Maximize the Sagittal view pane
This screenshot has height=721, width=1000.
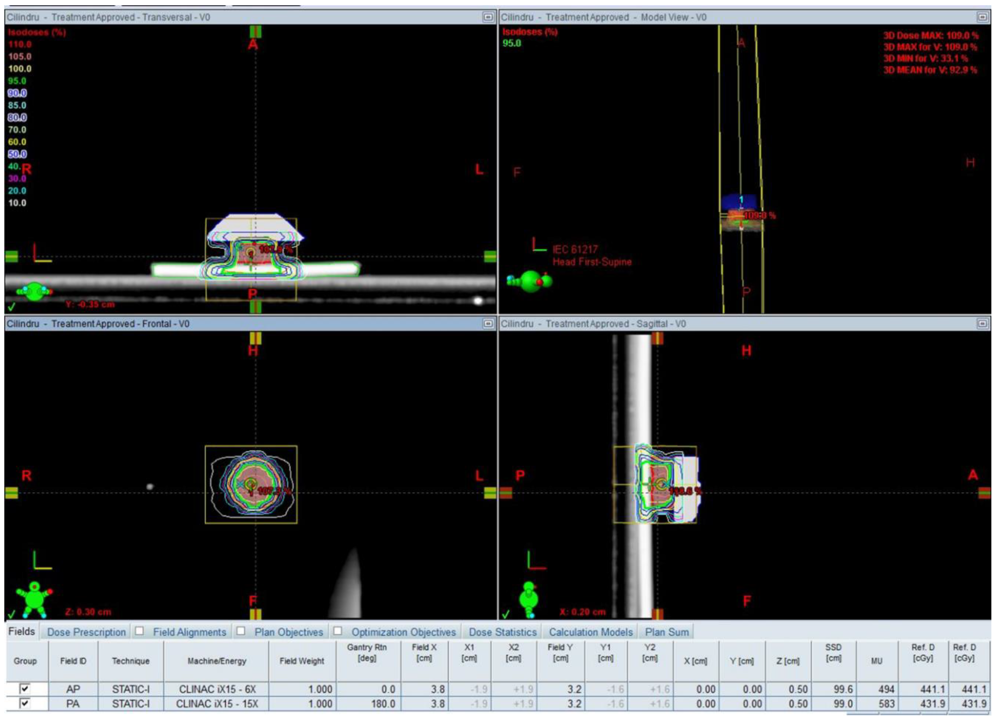pos(982,324)
